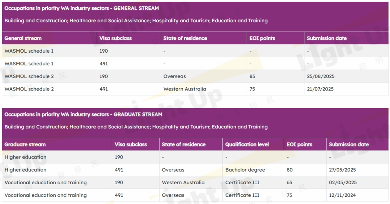Image resolution: width=390 pixels, height=204 pixels.
Task: Select the 'Graduate stream' column header
Action: click(25, 144)
